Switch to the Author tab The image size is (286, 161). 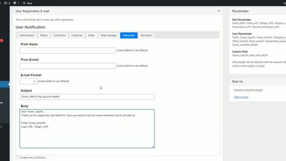pos(44,35)
